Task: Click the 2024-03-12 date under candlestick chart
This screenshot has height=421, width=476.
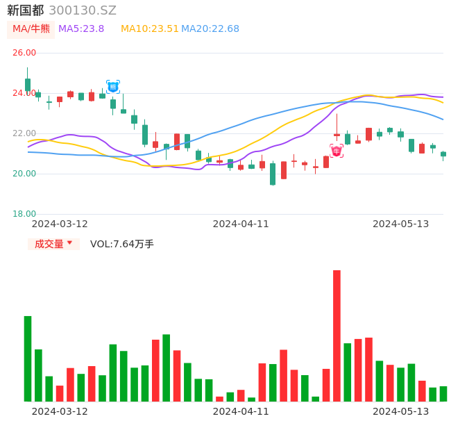Action: point(60,224)
